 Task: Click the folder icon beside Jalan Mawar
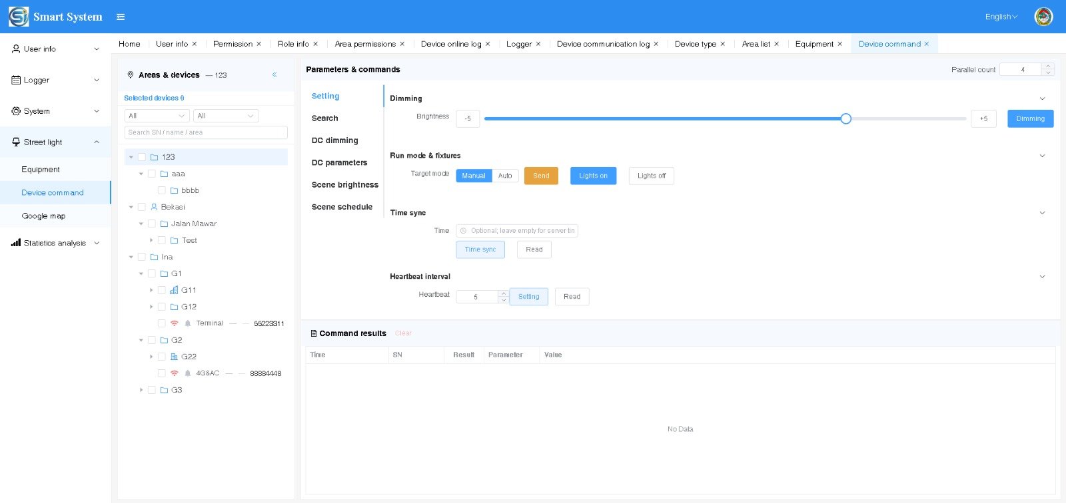point(164,224)
